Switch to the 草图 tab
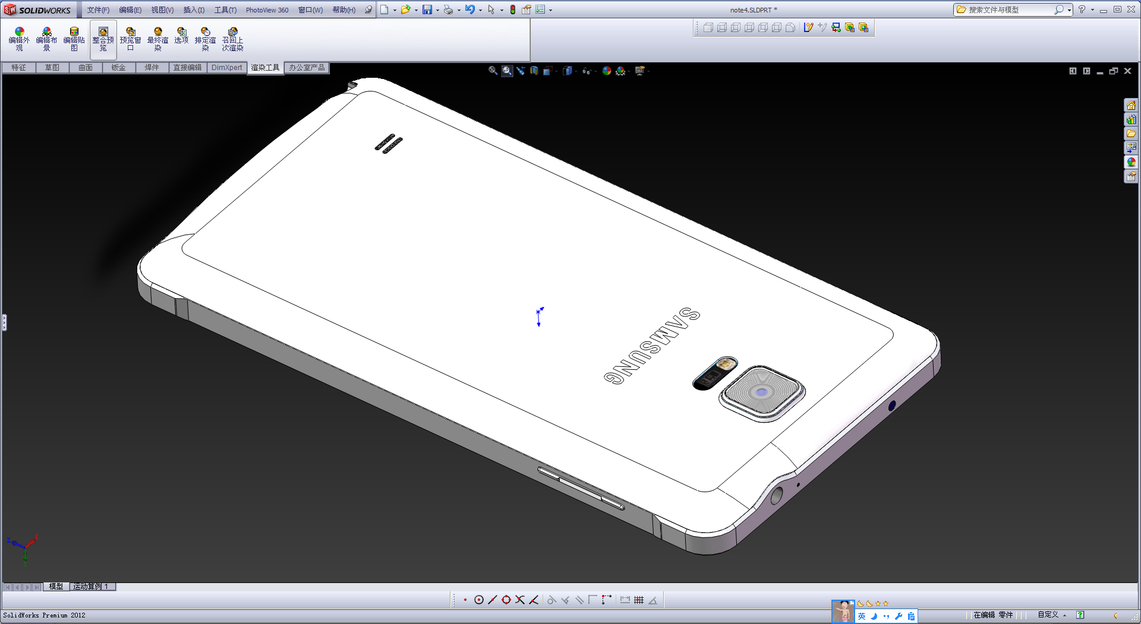The height and width of the screenshot is (624, 1141). (52, 68)
